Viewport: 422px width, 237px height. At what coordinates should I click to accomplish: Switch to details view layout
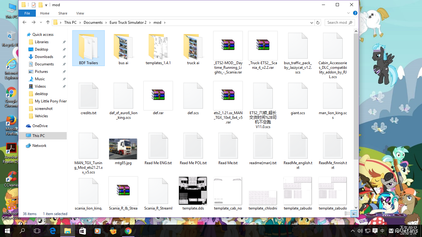pos(347,214)
